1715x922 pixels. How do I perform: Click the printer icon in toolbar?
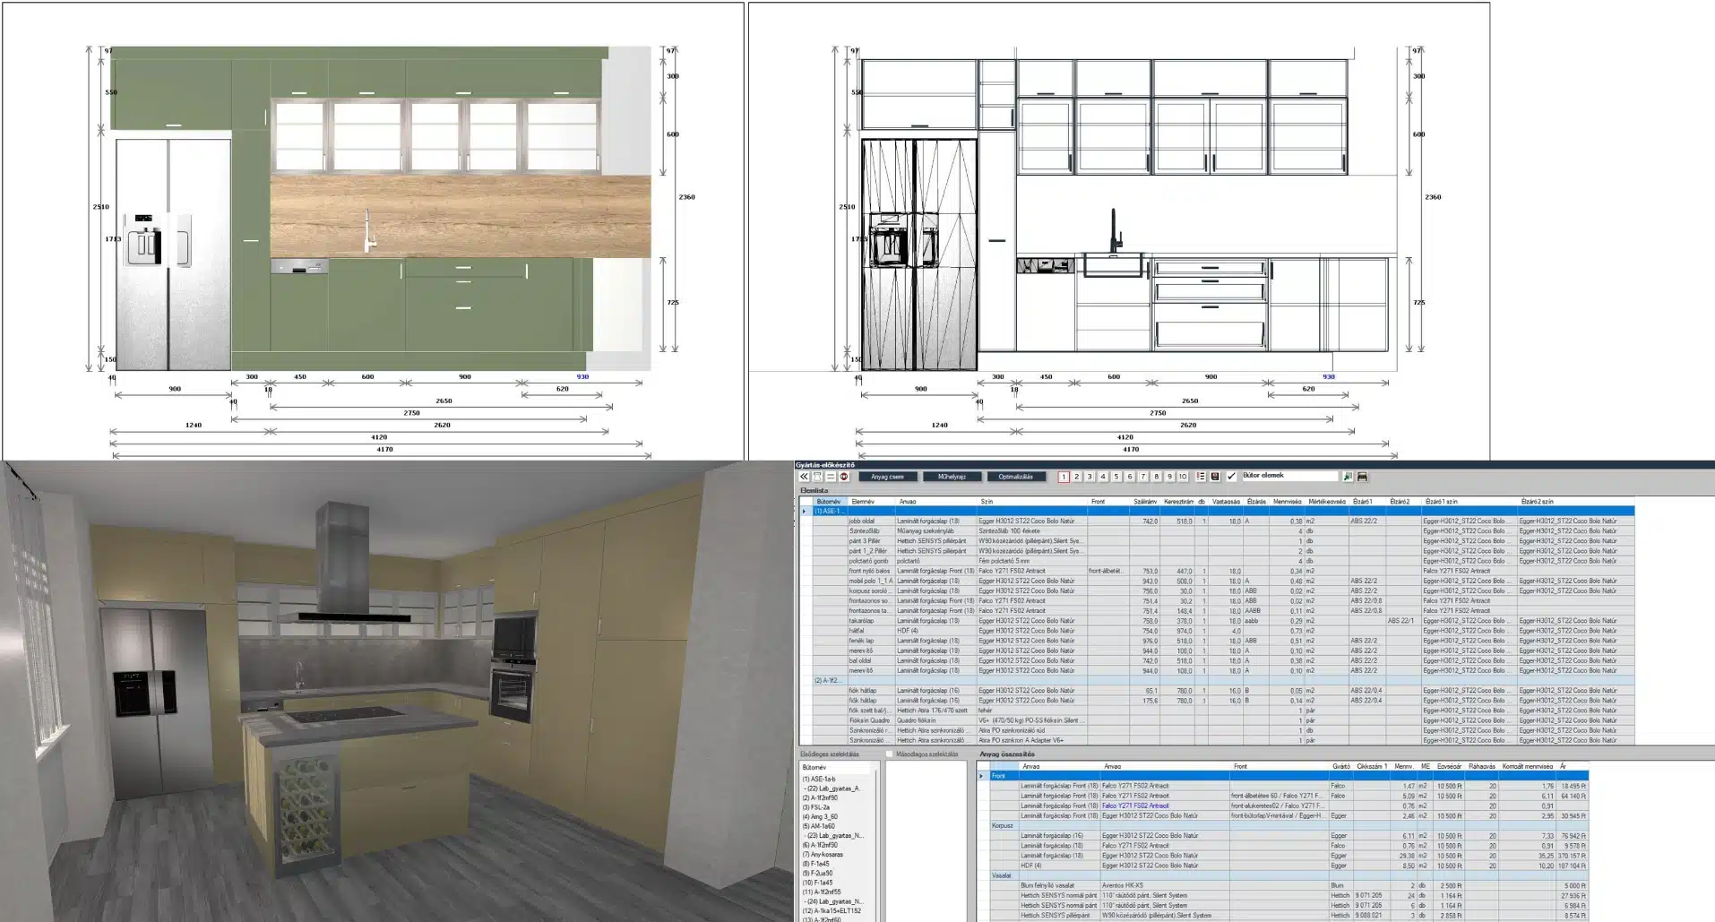[x=1362, y=477]
